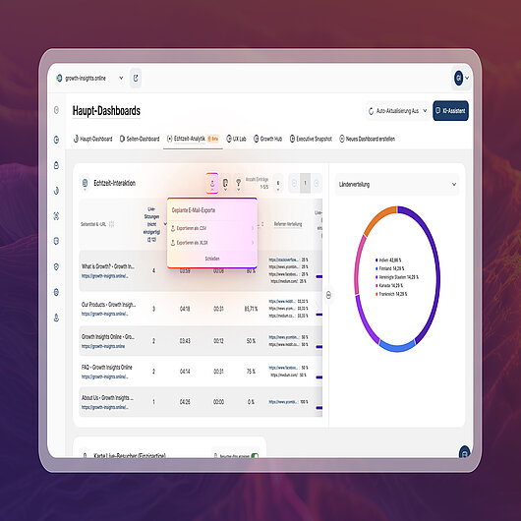Click the Indien legend color dot
This screenshot has width=521, height=521.
click(x=376, y=260)
